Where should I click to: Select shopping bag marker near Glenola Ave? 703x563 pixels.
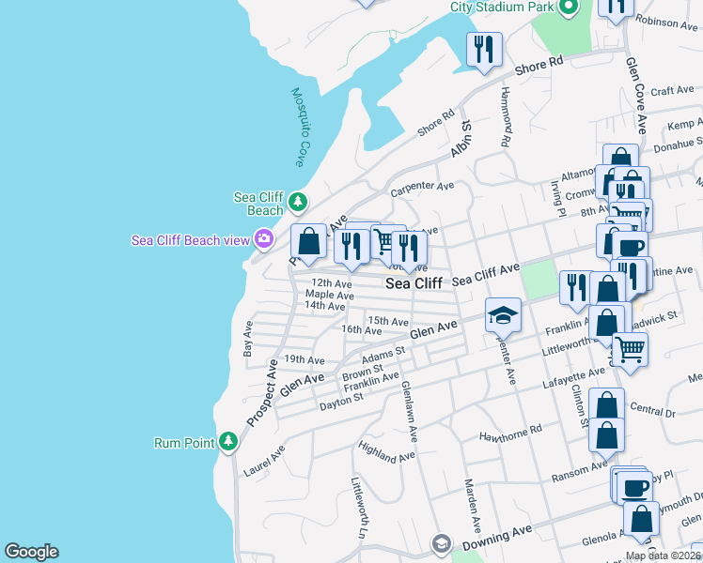coord(641,522)
